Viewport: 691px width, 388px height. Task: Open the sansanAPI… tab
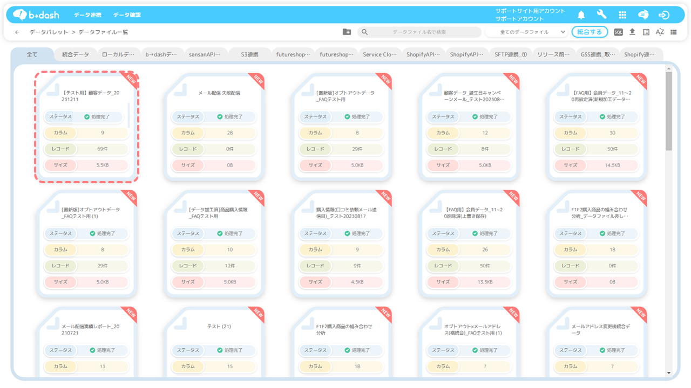205,54
